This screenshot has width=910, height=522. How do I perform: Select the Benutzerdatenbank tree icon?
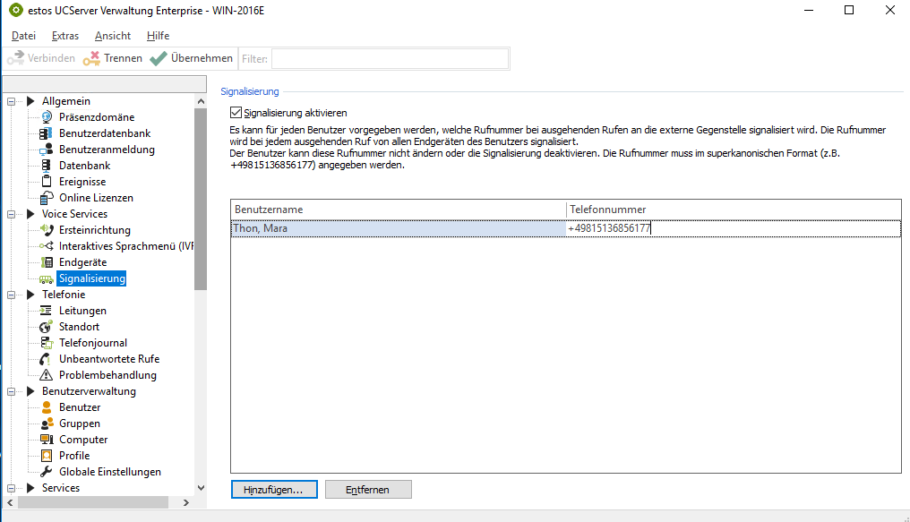tap(47, 133)
